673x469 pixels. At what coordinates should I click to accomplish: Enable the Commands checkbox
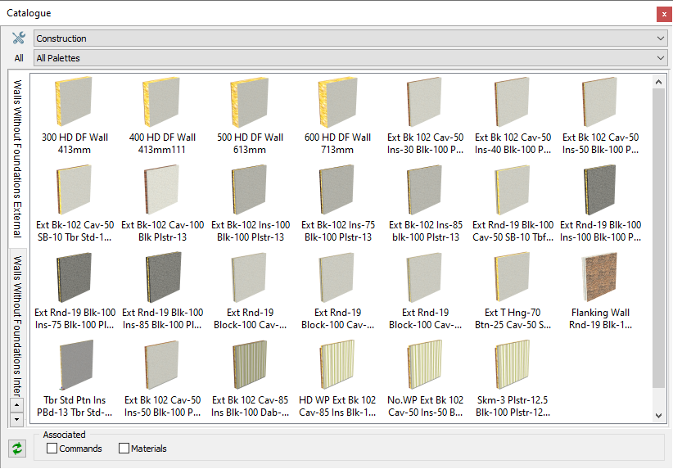pos(52,449)
